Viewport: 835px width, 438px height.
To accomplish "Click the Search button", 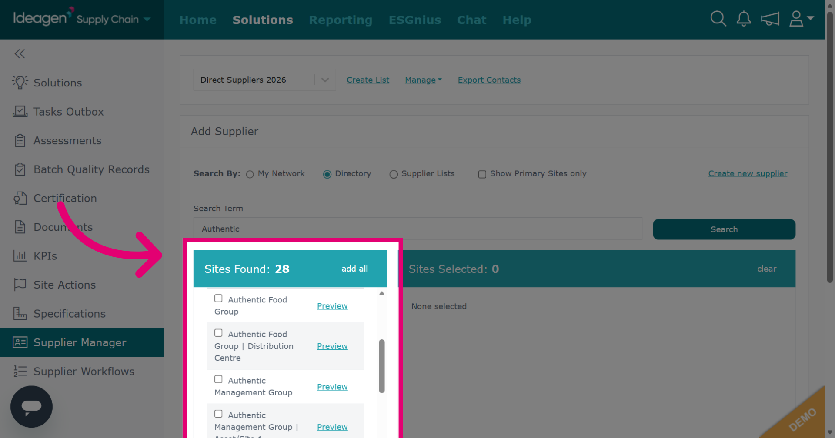I will coord(724,229).
